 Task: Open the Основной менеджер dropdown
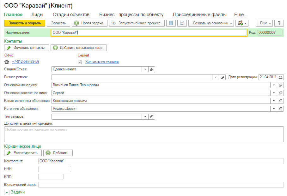tap(274, 85)
